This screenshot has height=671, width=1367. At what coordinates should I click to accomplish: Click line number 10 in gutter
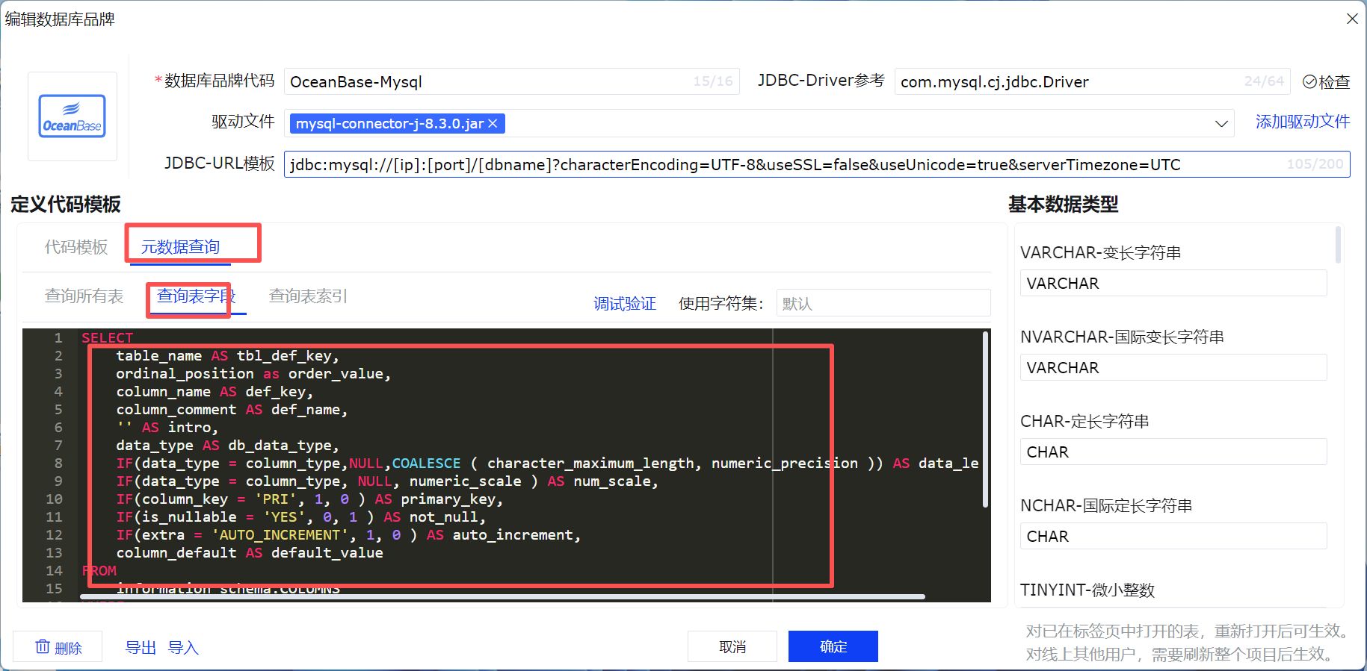54,499
